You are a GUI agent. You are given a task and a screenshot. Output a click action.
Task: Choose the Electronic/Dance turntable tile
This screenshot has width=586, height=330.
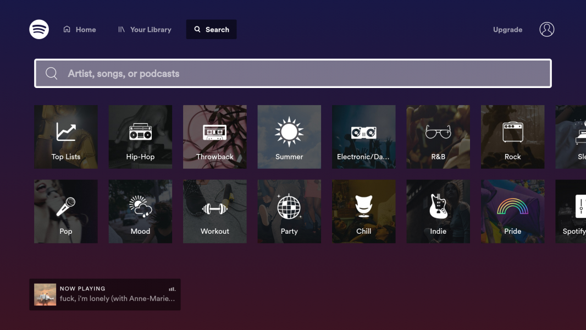coord(363,137)
